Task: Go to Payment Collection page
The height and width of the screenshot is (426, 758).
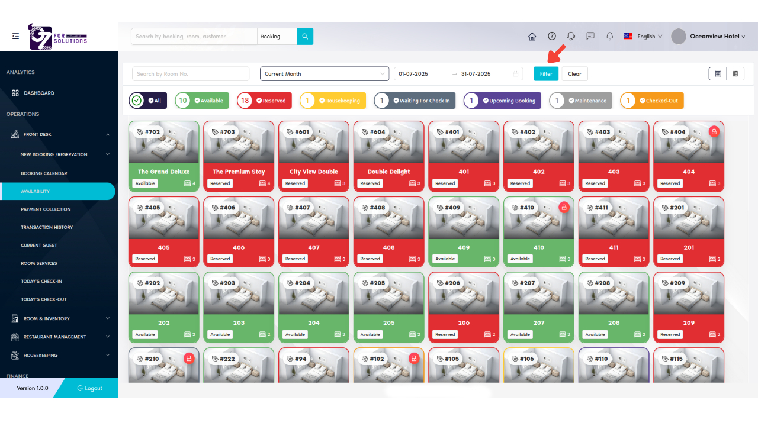Action: (46, 209)
